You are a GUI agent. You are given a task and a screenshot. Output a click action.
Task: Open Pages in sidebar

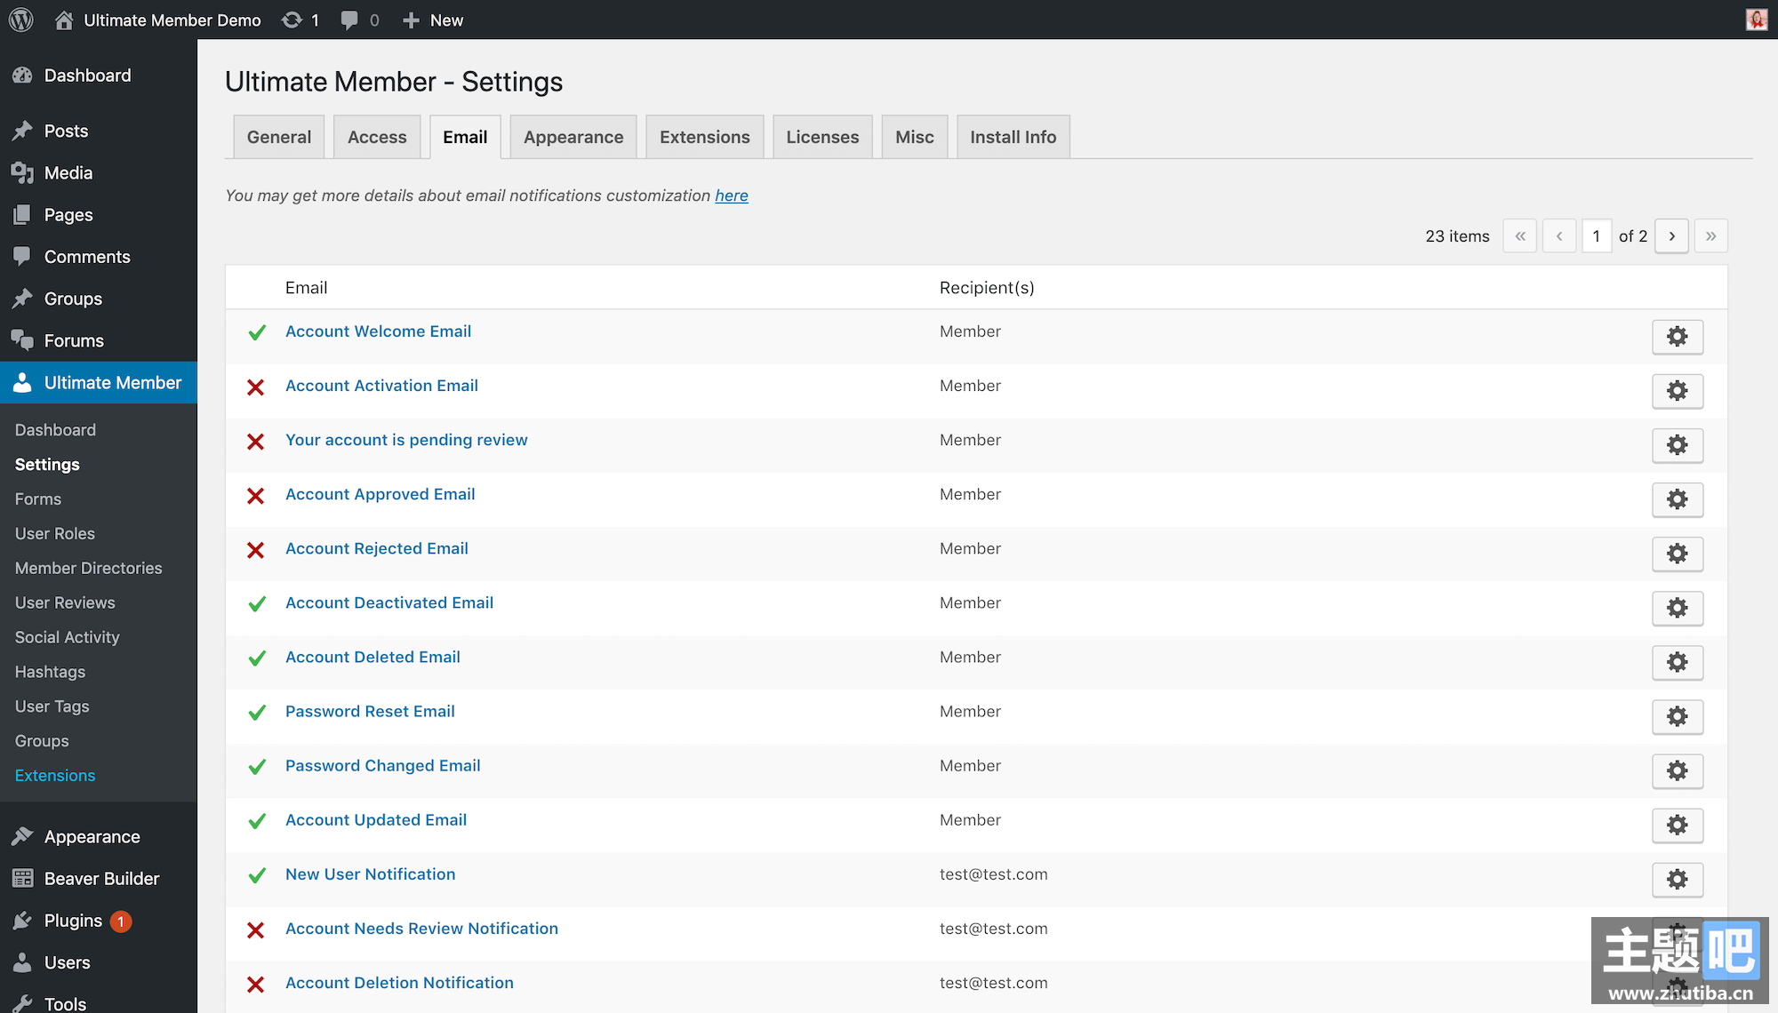99,214
